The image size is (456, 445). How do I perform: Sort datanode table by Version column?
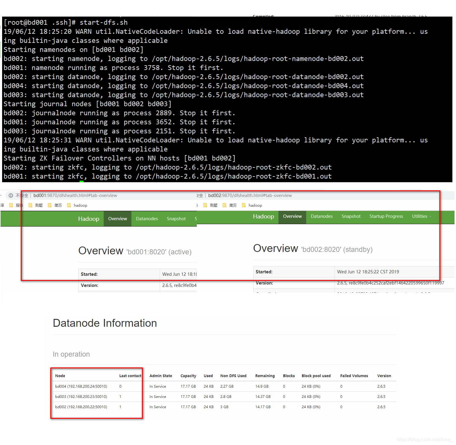coord(384,376)
